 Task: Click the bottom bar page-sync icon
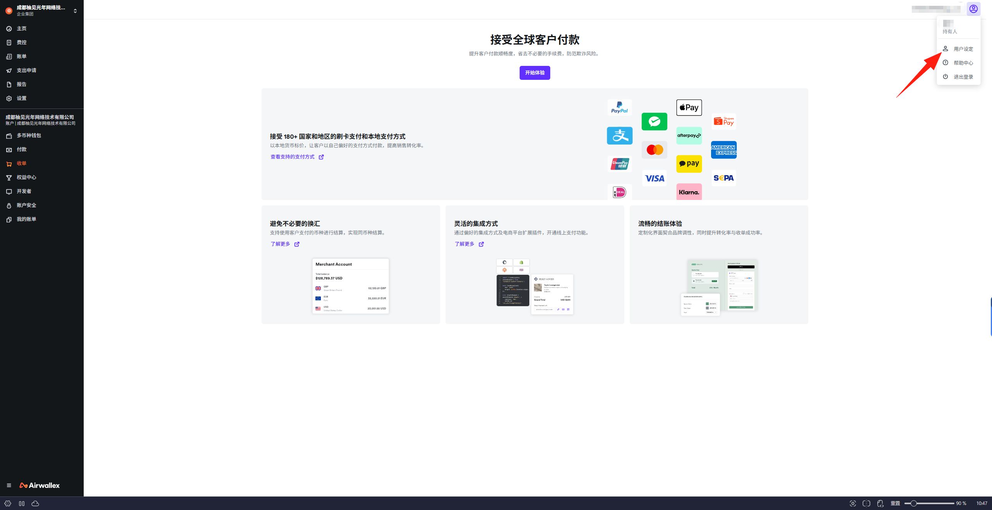[880, 503]
